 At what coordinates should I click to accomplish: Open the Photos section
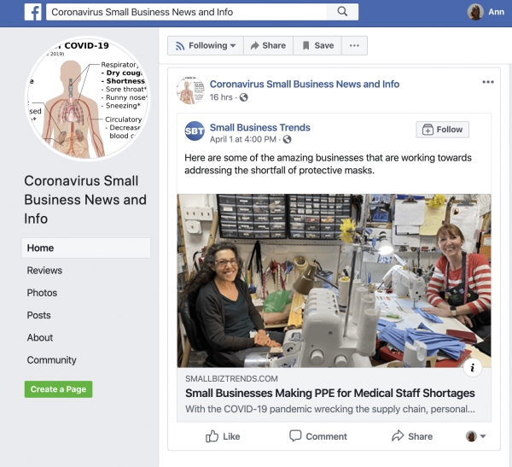click(42, 293)
